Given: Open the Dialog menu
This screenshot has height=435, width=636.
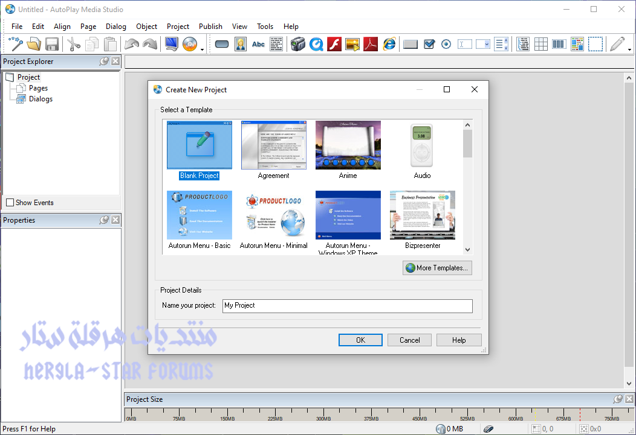Looking at the screenshot, I should pyautogui.click(x=116, y=27).
